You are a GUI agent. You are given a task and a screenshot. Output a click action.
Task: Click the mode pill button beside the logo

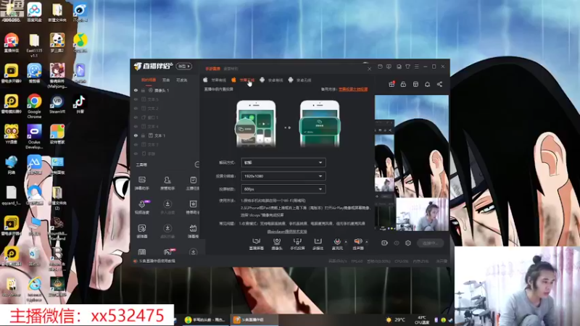pyautogui.click(x=184, y=66)
